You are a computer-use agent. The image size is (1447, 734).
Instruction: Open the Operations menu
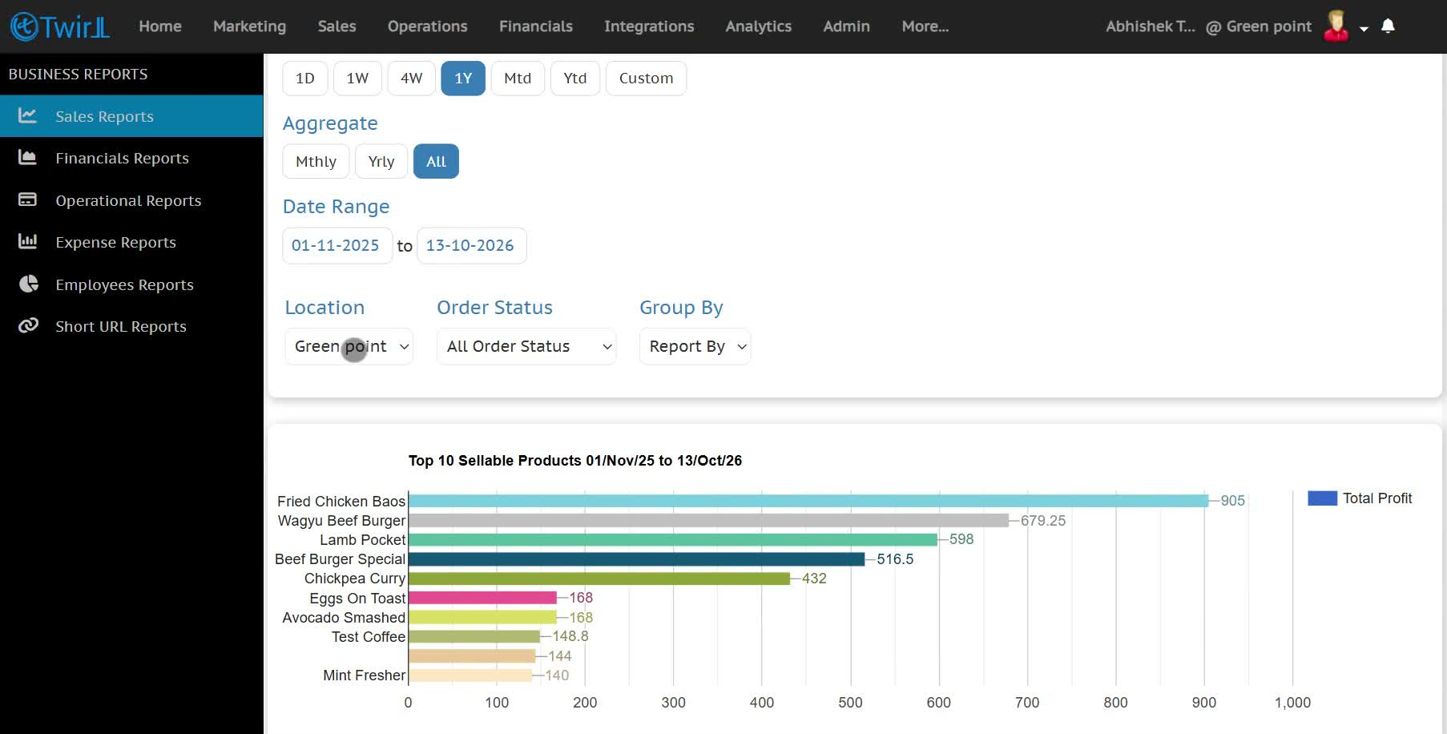click(x=428, y=26)
